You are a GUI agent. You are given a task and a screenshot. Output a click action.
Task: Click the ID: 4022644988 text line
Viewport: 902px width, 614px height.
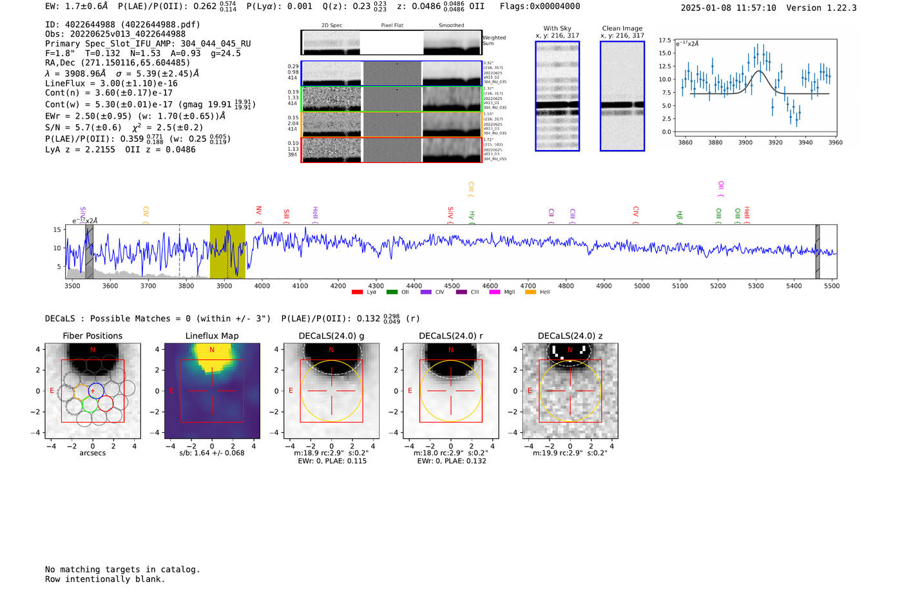click(122, 24)
